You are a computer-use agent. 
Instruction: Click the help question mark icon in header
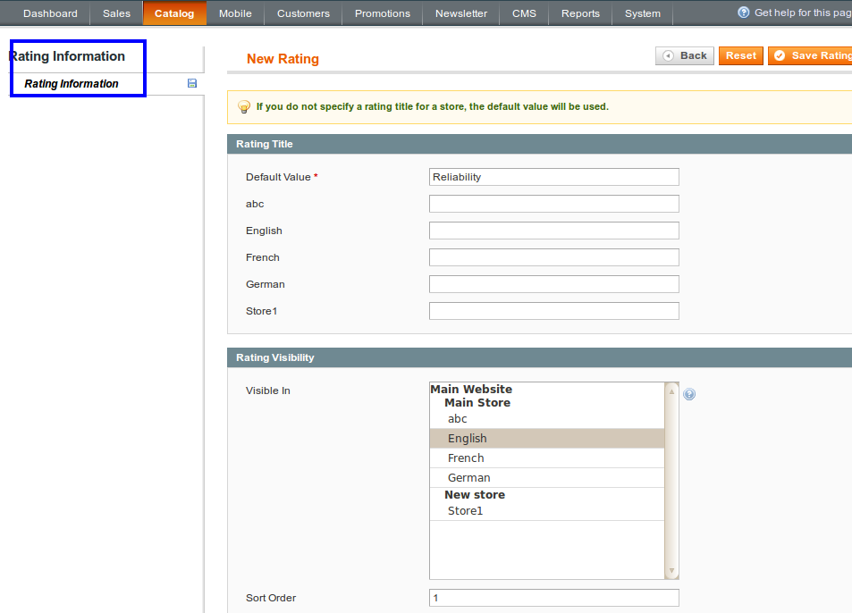(743, 13)
